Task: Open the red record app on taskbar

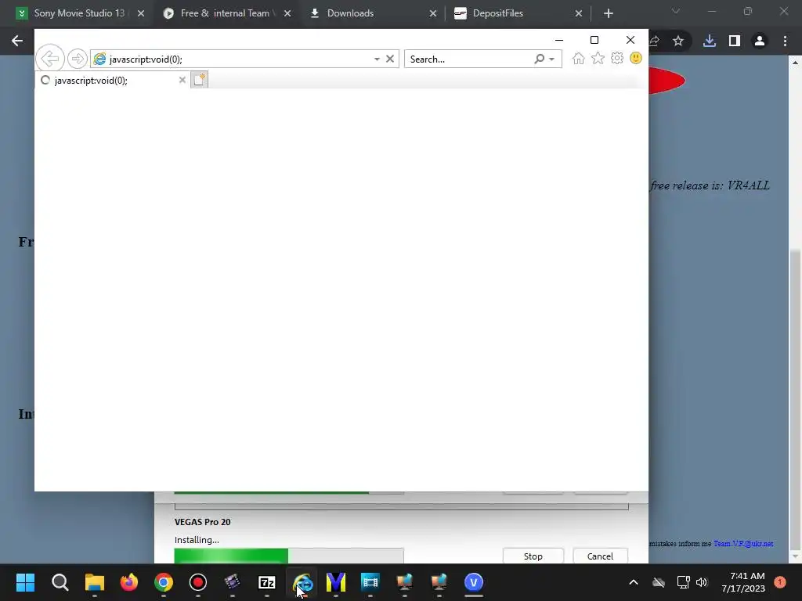Action: coord(198,582)
